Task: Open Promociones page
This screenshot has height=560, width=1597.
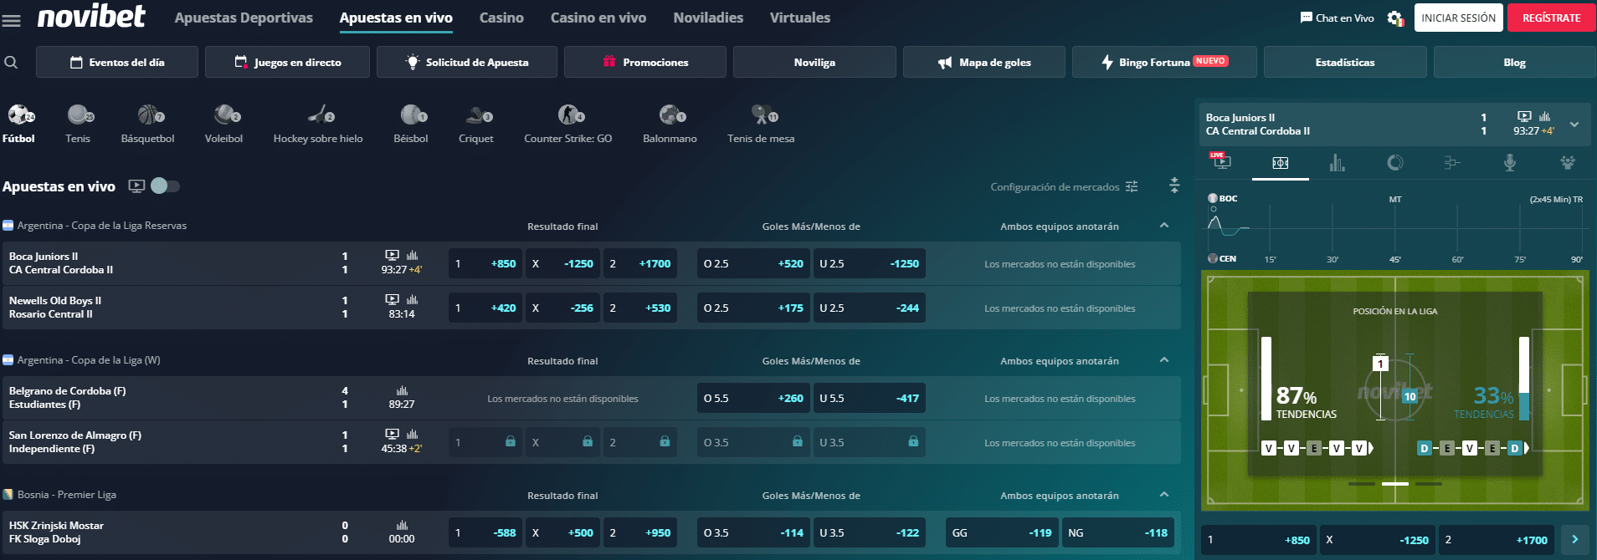Action: tap(645, 62)
